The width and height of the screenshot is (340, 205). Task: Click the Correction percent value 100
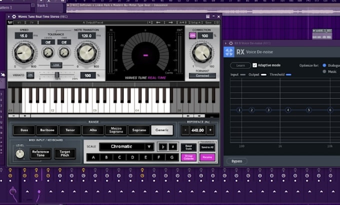205,36
